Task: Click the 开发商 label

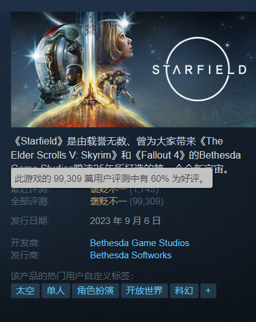Action: [x=26, y=243]
